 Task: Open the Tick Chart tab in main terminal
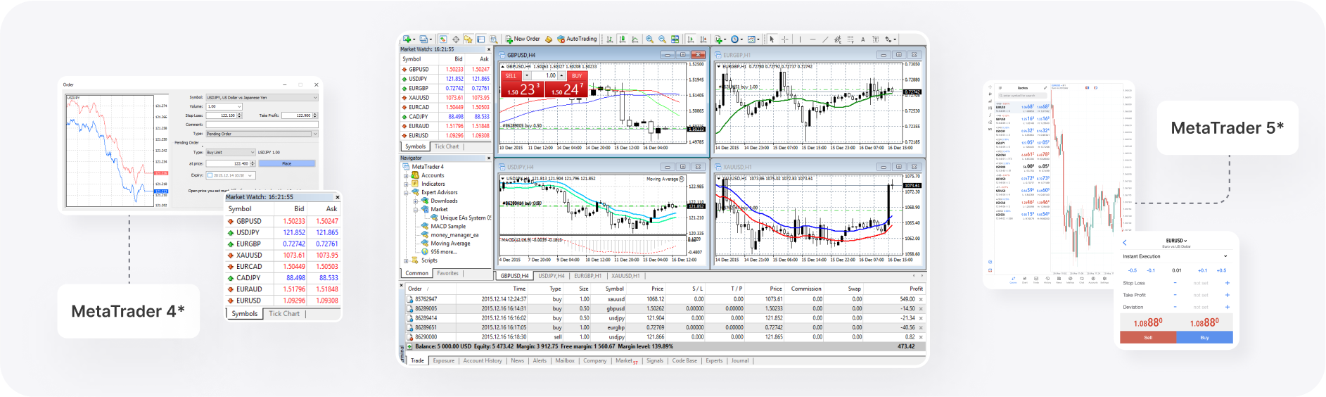(x=447, y=146)
